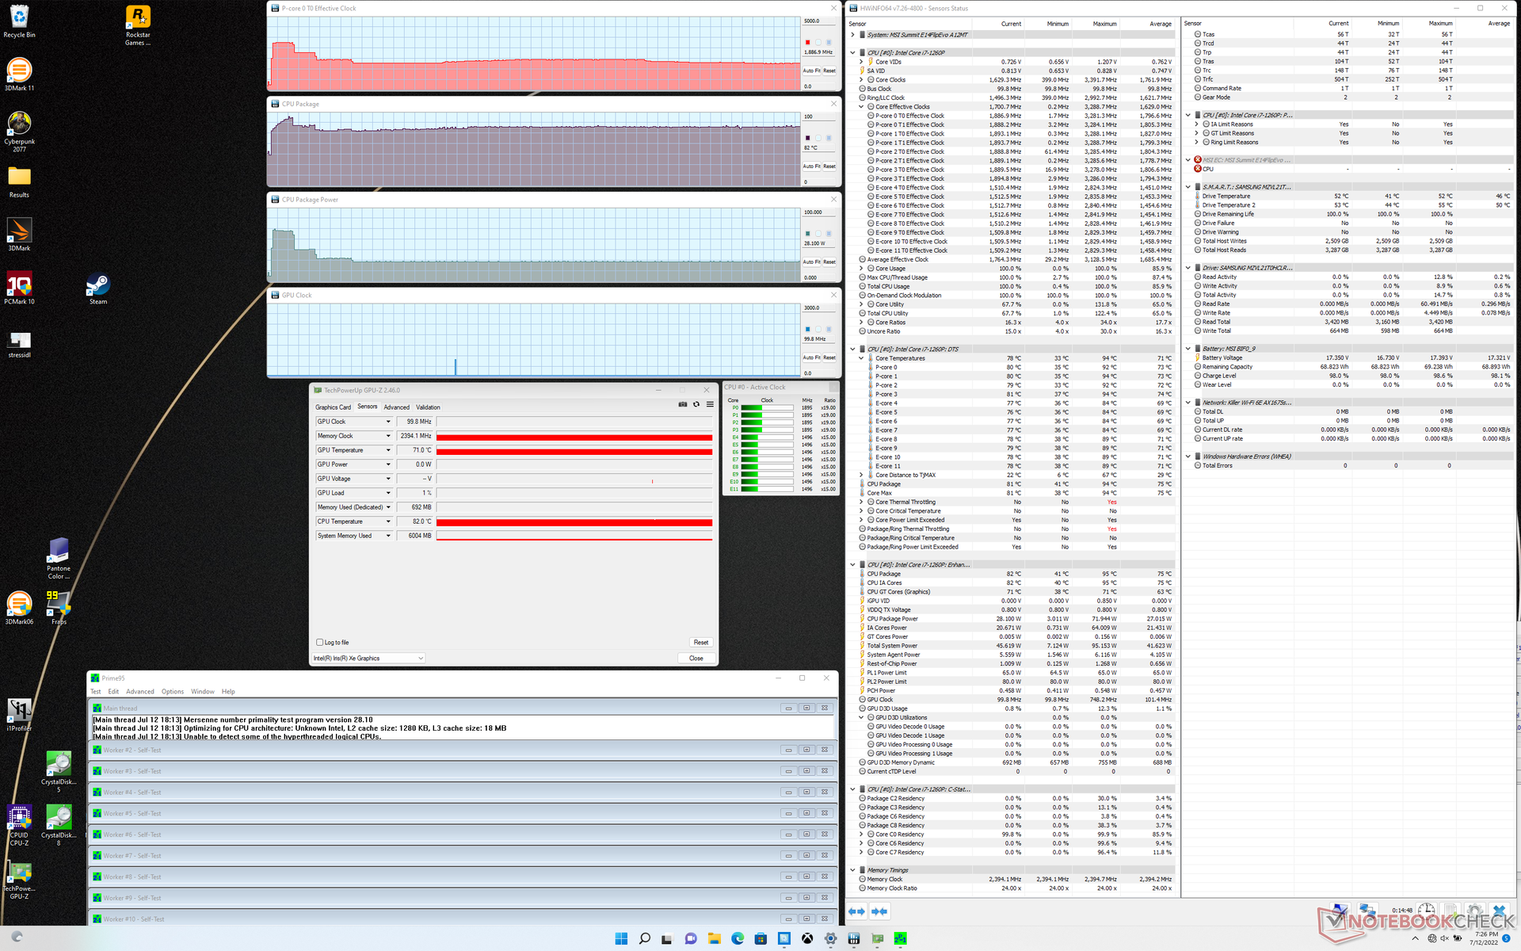Click Reset in P-core 0 T0 graph
This screenshot has height=951, width=1521.
click(829, 71)
